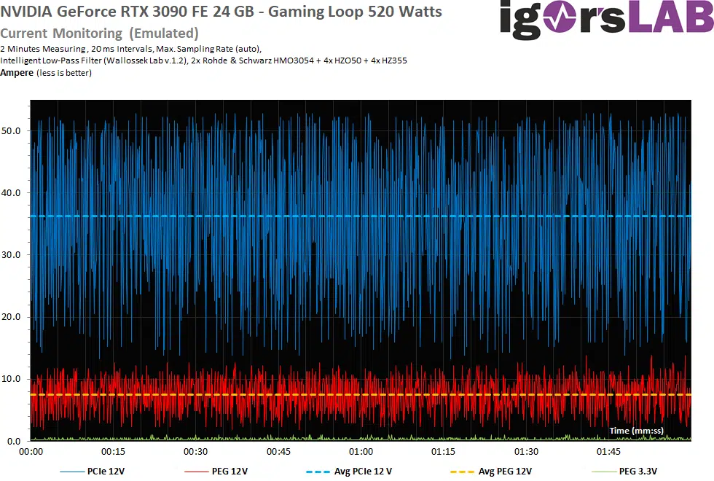Click the 50.0 y-axis label
The height and width of the screenshot is (481, 714).
[11, 131]
